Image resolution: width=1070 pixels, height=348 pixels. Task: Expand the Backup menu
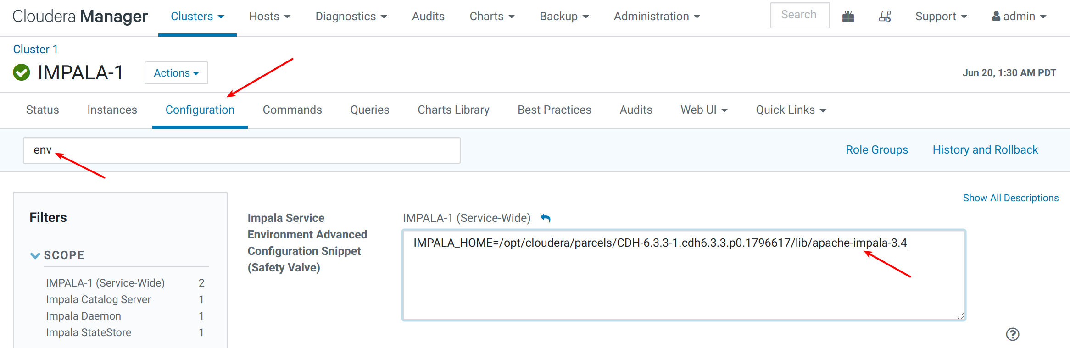coord(564,17)
